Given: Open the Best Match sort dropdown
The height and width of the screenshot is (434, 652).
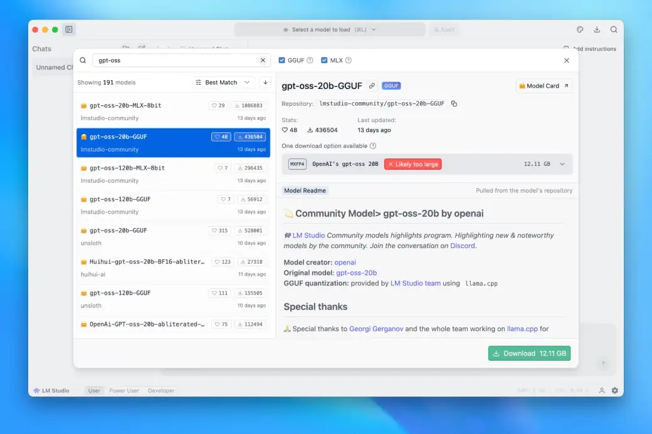Looking at the screenshot, I should (x=223, y=82).
